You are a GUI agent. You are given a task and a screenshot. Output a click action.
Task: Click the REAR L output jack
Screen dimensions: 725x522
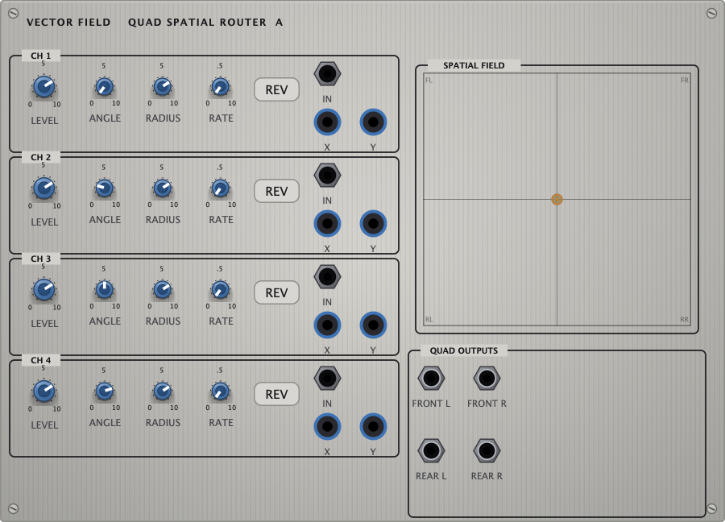click(432, 451)
